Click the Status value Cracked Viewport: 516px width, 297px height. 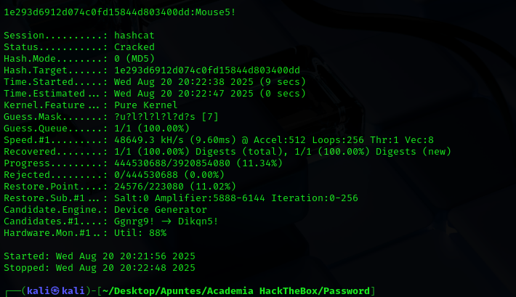coord(134,47)
